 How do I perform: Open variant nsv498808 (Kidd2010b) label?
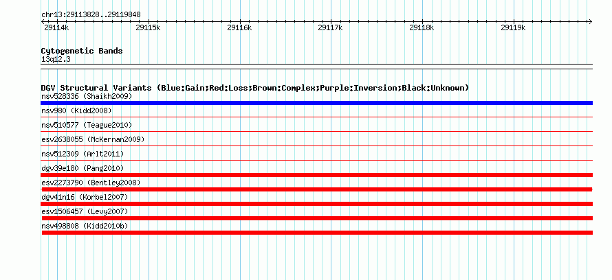(85, 226)
